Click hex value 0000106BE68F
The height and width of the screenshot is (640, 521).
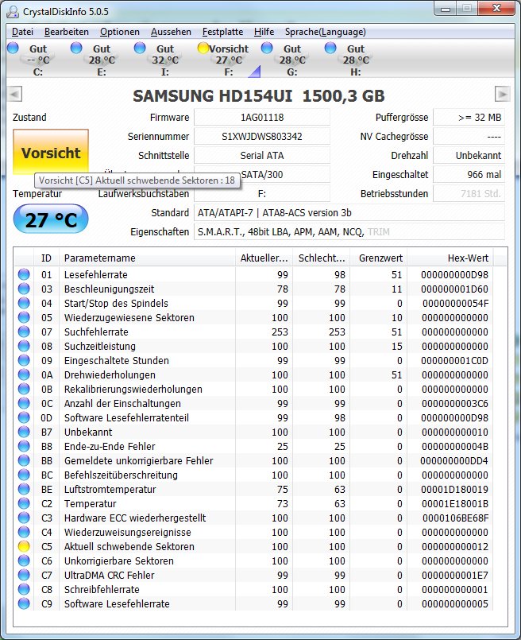455,518
